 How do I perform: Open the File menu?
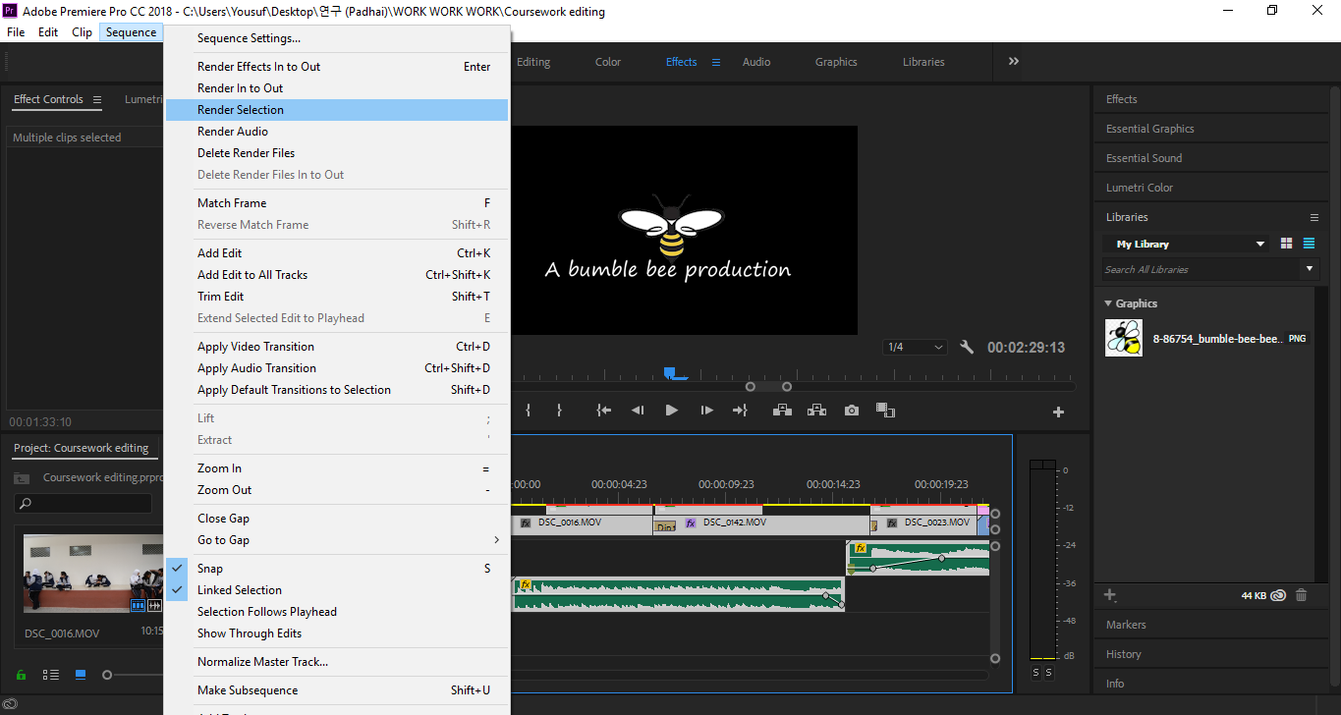pyautogui.click(x=16, y=32)
